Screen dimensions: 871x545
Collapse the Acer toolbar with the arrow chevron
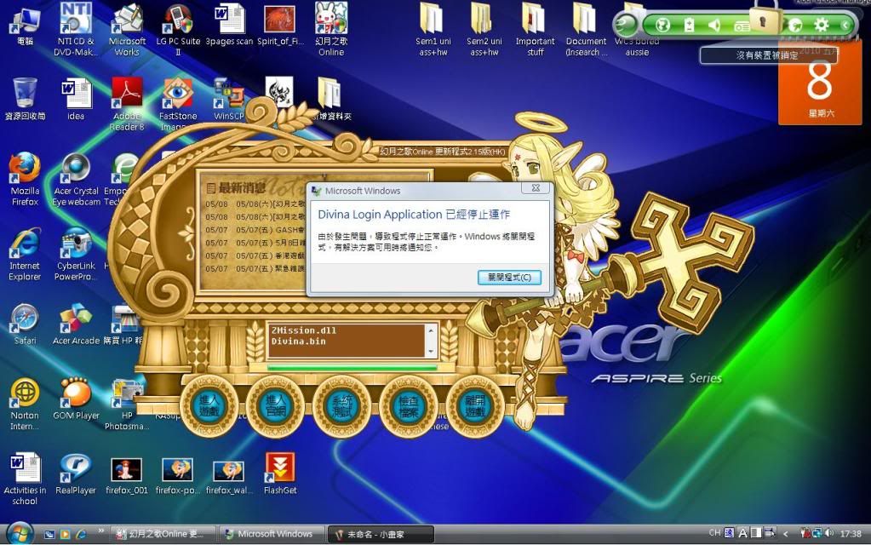coord(845,25)
